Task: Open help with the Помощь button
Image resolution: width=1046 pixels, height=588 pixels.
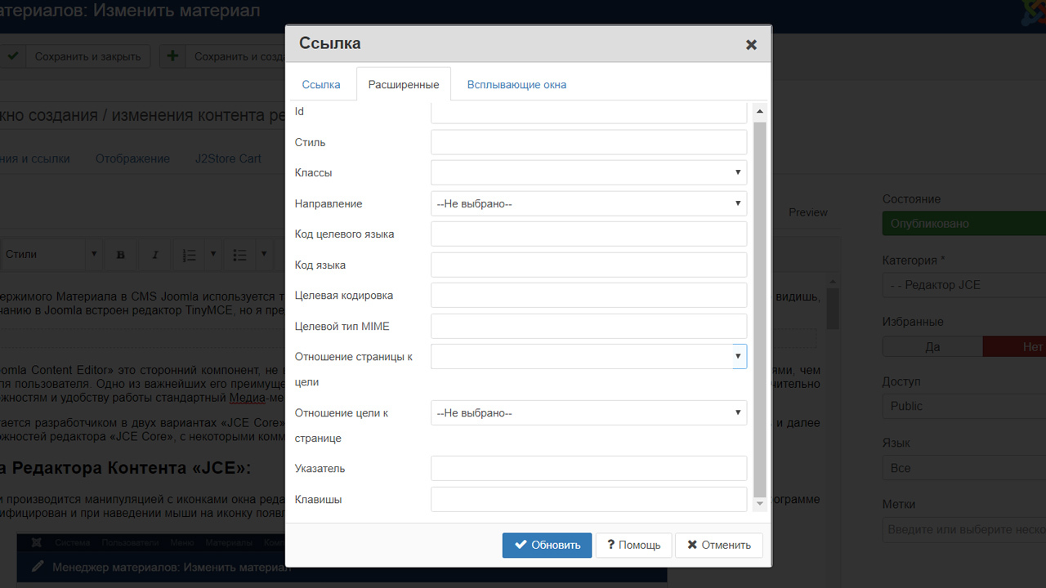Action: tap(633, 545)
